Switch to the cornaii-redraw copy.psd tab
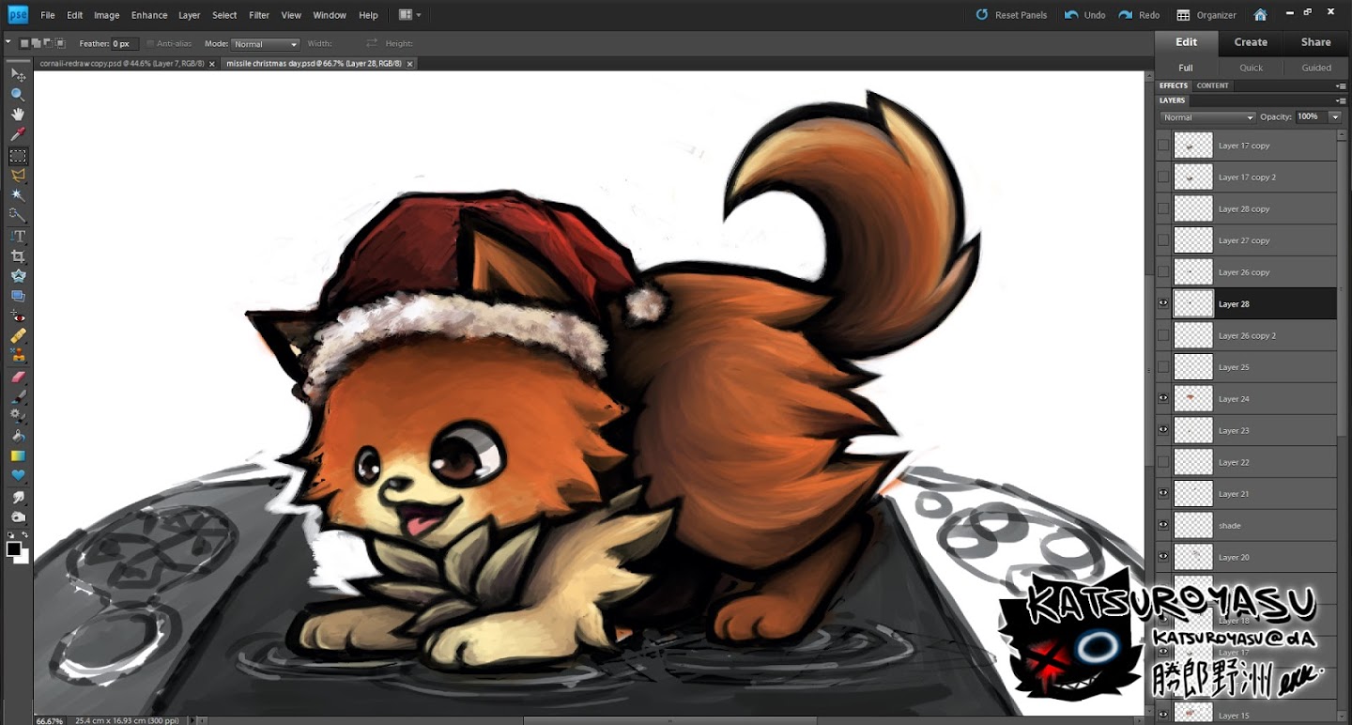 point(121,64)
